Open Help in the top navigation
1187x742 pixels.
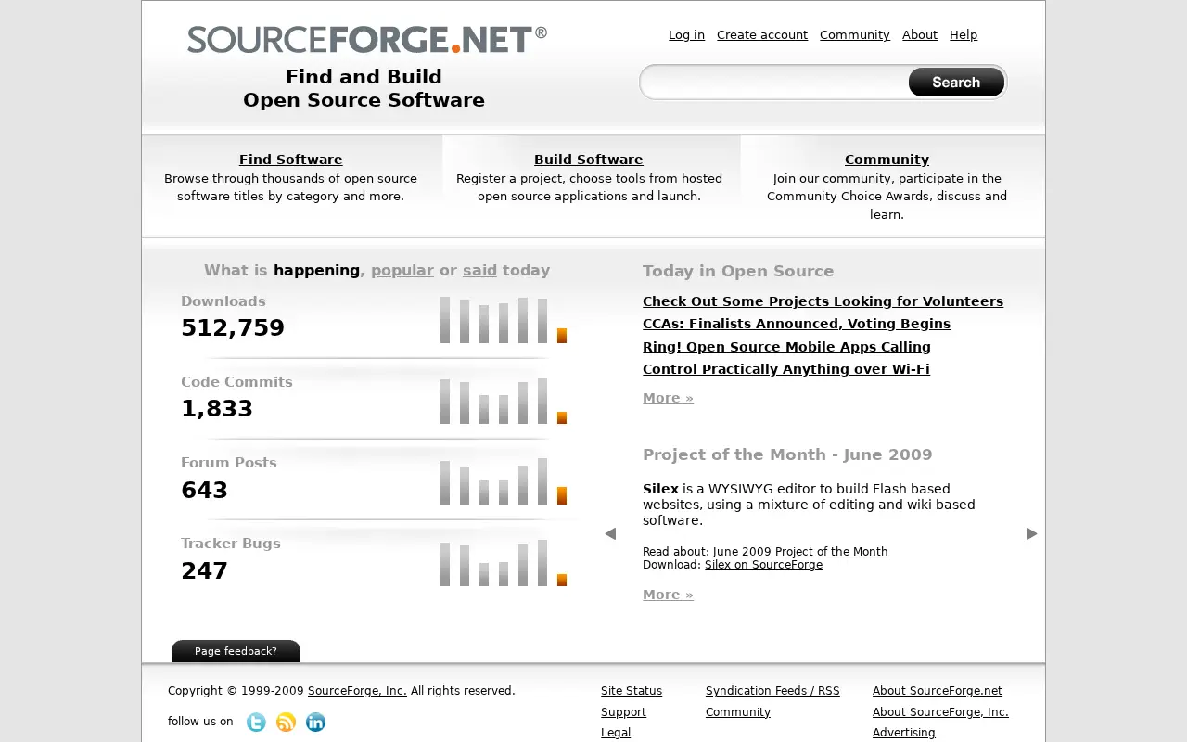pos(964,35)
